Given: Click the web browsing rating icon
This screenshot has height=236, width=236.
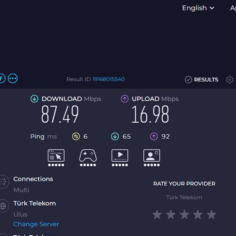Looking at the screenshot, I should pos(56,158).
